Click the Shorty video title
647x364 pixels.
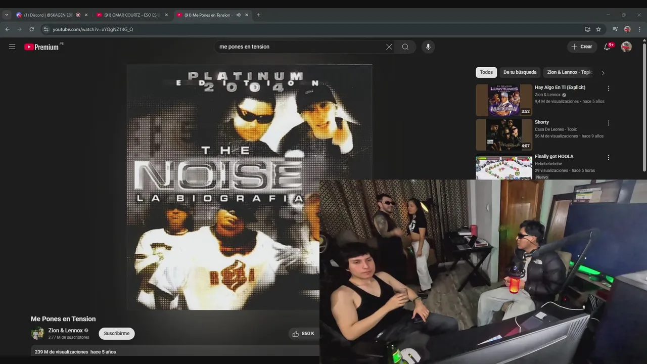[x=542, y=122]
